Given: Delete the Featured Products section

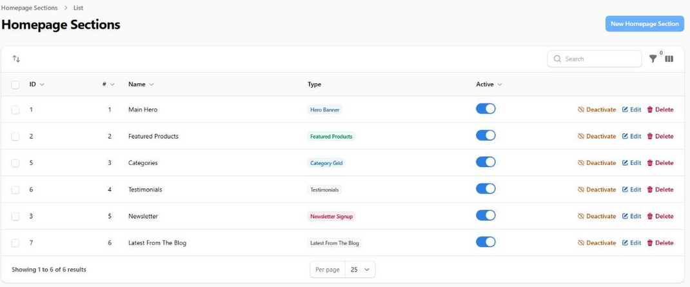Looking at the screenshot, I should [x=660, y=137].
